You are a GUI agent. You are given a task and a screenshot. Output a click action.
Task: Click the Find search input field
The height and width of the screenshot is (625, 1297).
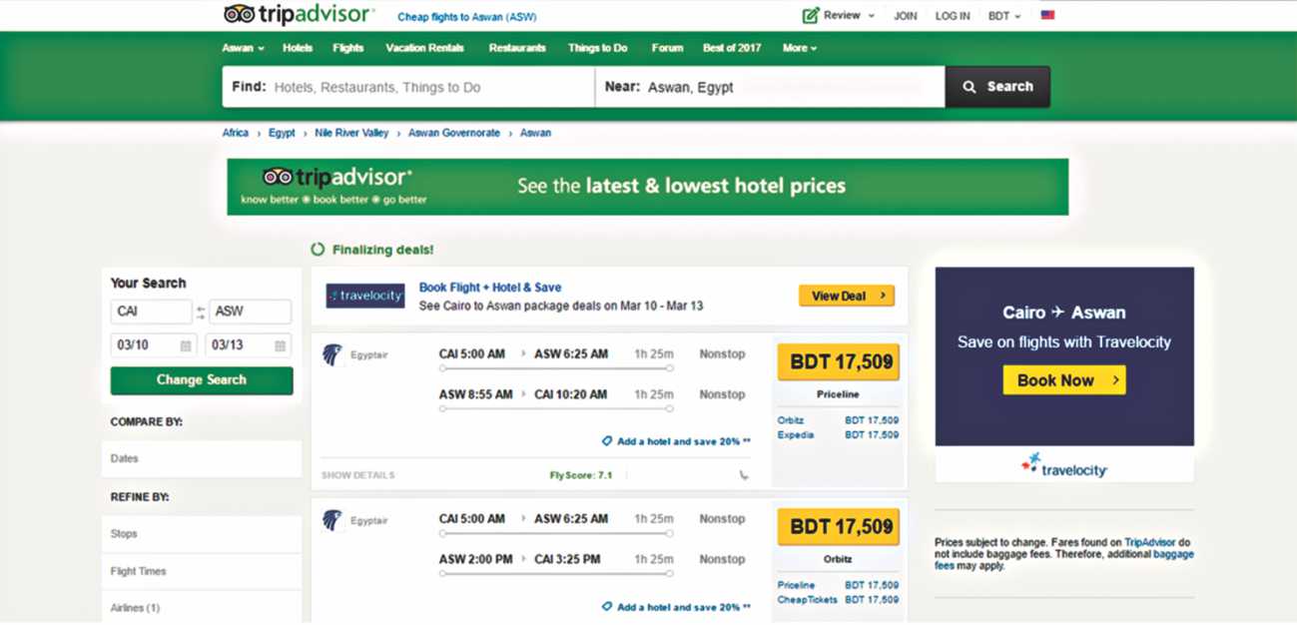point(429,88)
